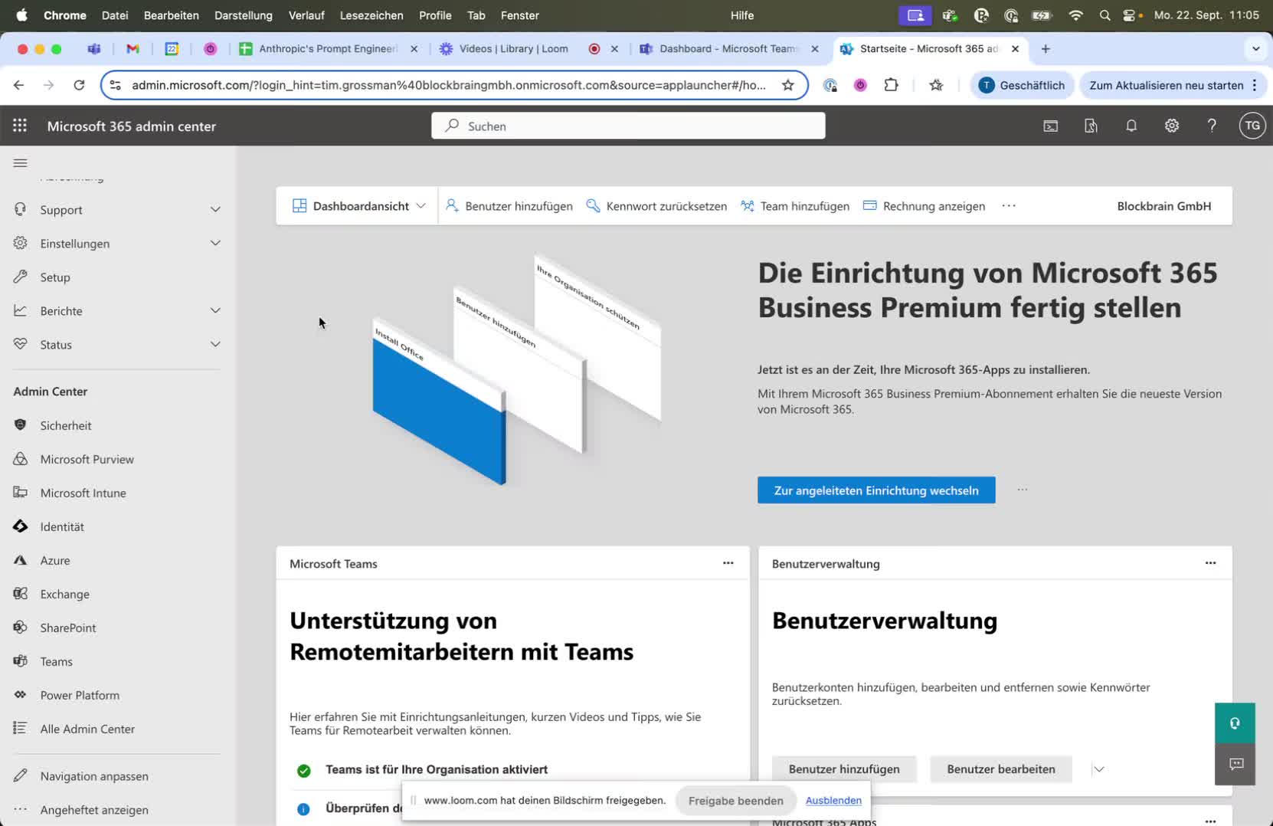Click Benutzer hinzufügen in the toolbar

point(509,206)
